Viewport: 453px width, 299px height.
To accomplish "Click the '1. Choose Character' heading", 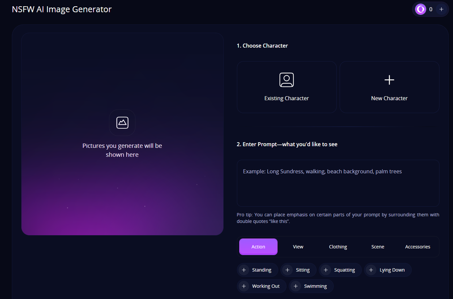I will click(262, 46).
